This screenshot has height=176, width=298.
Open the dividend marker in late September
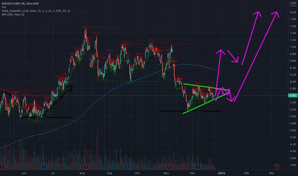tap(127, 166)
